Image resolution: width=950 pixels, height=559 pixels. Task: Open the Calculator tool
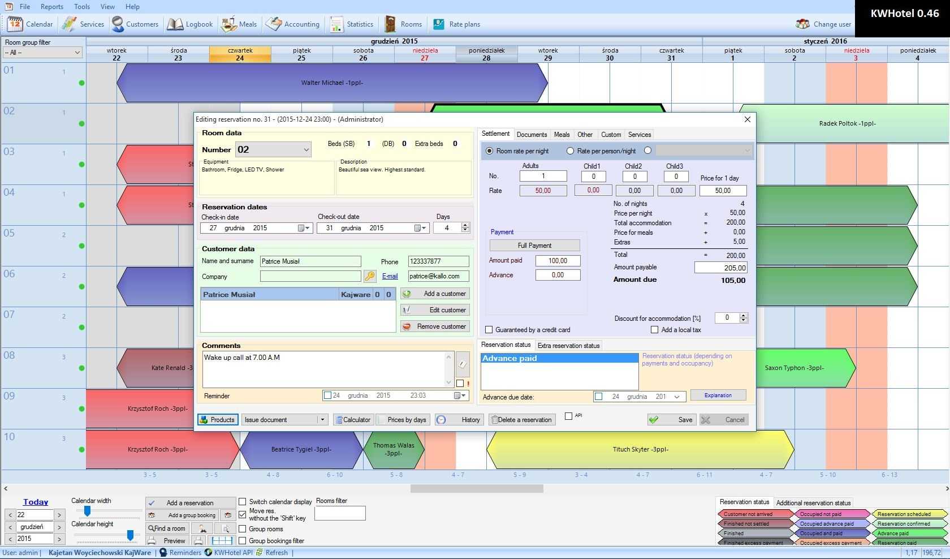(x=353, y=420)
